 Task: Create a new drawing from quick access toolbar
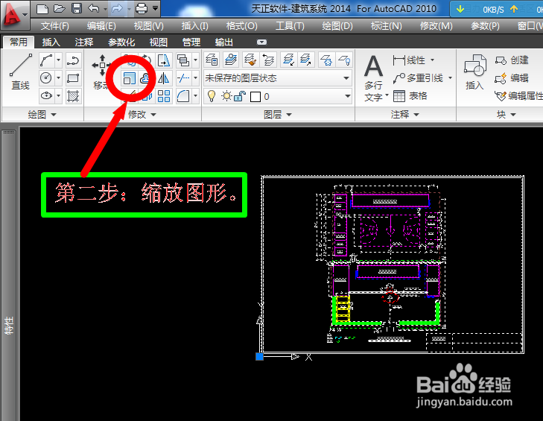(42, 9)
